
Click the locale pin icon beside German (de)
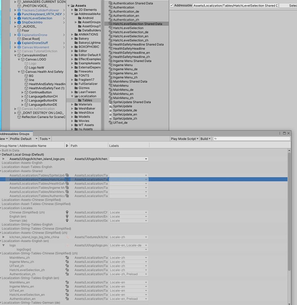[x=67, y=221]
